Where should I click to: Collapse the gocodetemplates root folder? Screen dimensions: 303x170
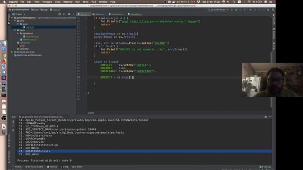click(x=12, y=18)
